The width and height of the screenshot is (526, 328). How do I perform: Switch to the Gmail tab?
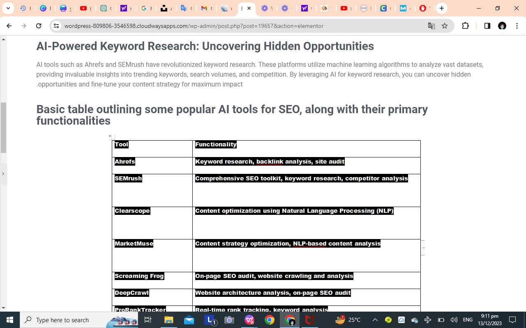click(206, 8)
